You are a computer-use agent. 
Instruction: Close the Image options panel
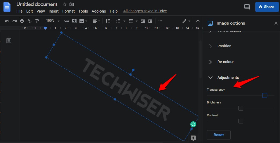tap(276, 23)
